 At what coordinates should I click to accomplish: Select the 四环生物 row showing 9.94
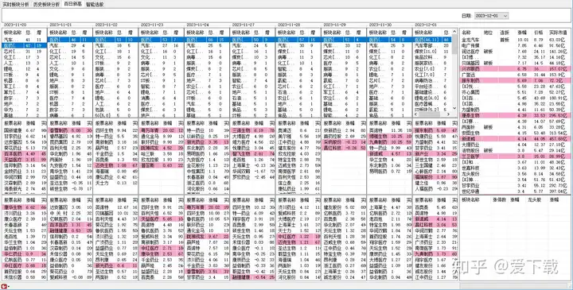click(116, 130)
